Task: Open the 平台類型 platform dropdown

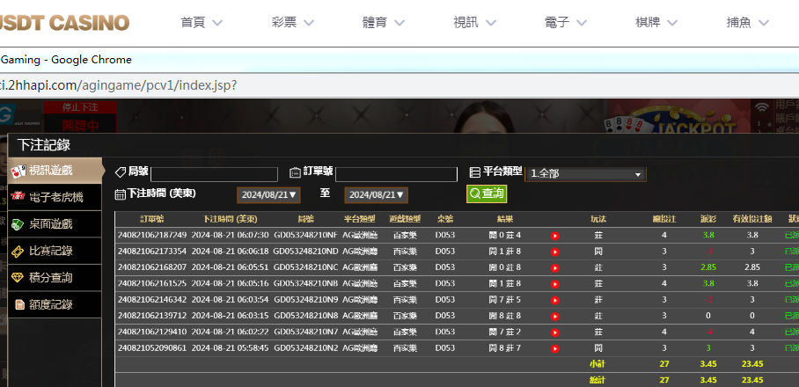Action: click(x=586, y=174)
